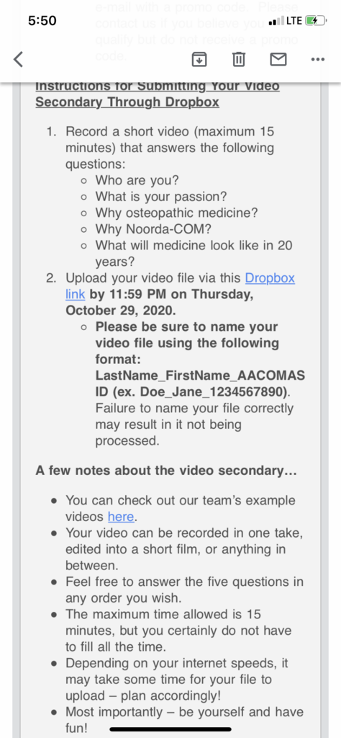Tap the "Who are you?" bullet item

coord(137,180)
